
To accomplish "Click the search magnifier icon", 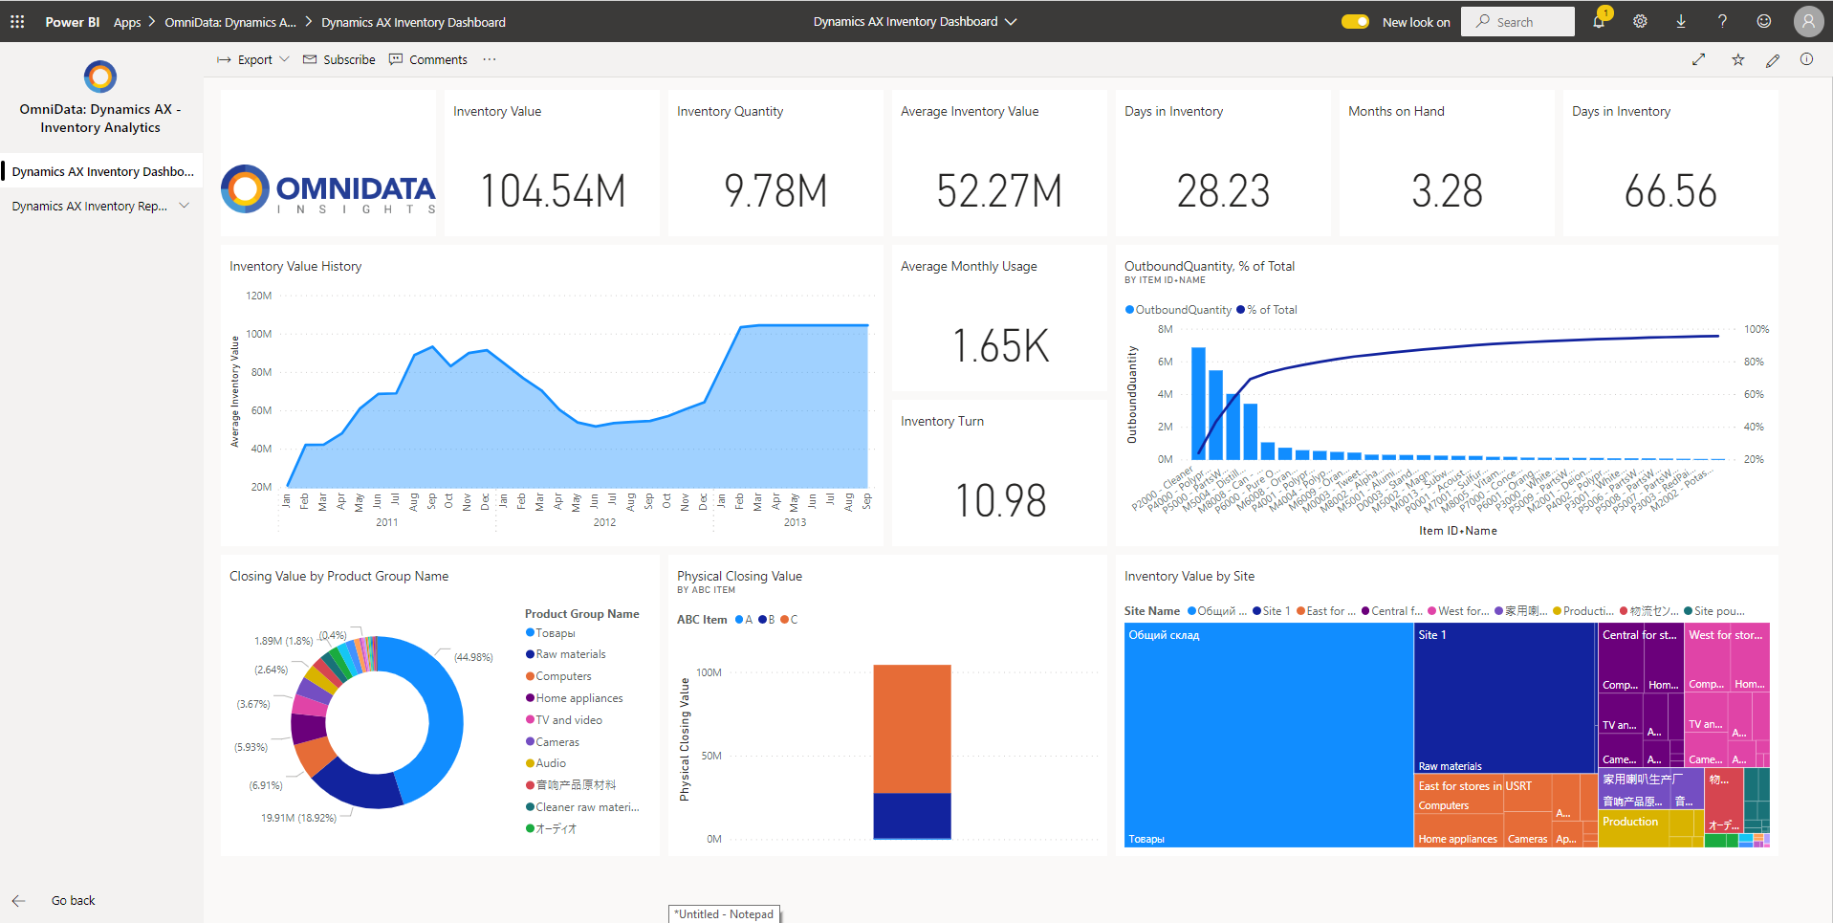I will tap(1483, 21).
